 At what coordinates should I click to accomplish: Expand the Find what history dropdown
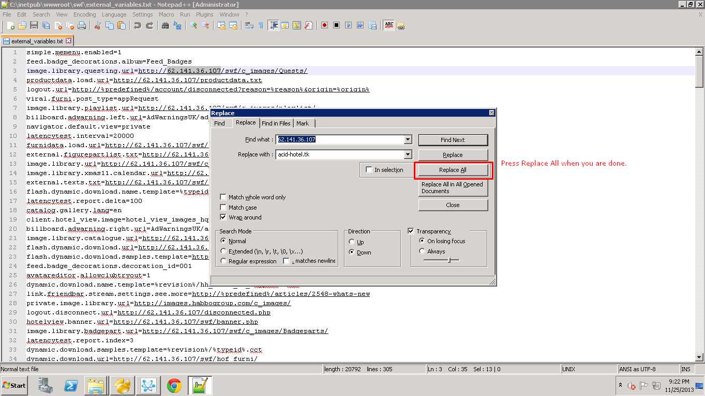(x=408, y=139)
